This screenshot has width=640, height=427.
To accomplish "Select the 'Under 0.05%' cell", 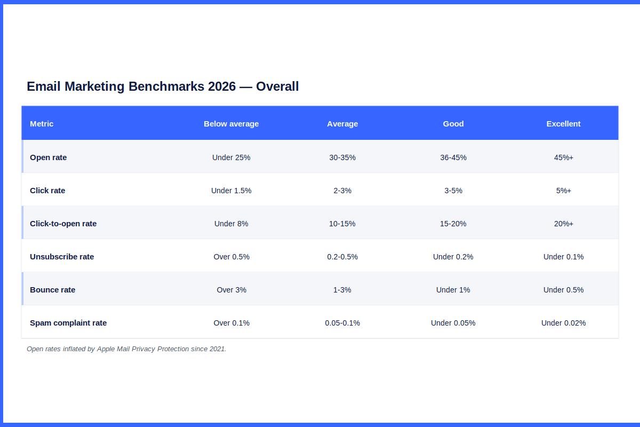I will click(x=453, y=323).
